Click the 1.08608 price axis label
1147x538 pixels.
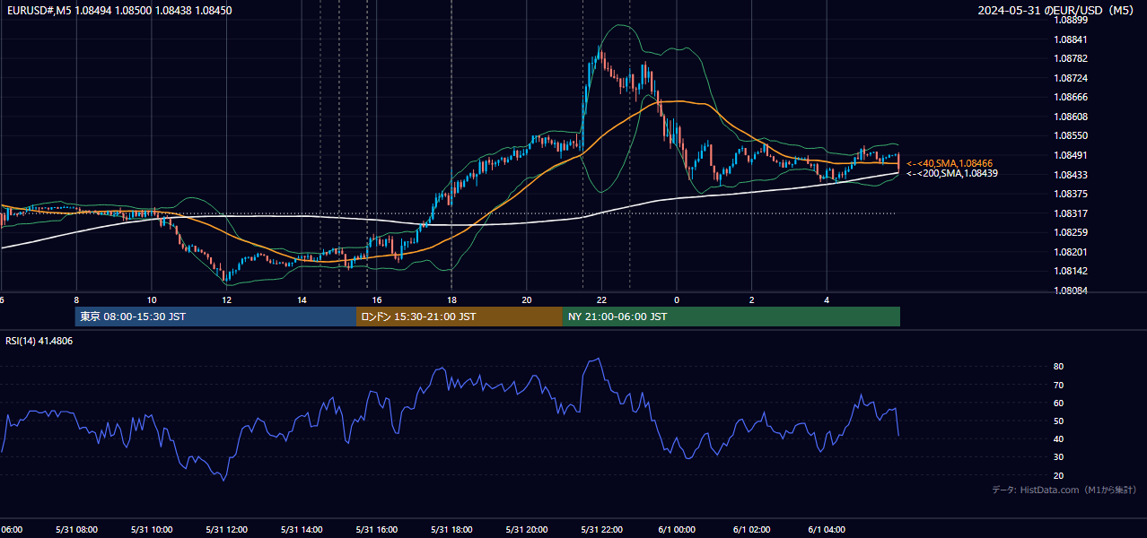(x=1071, y=117)
